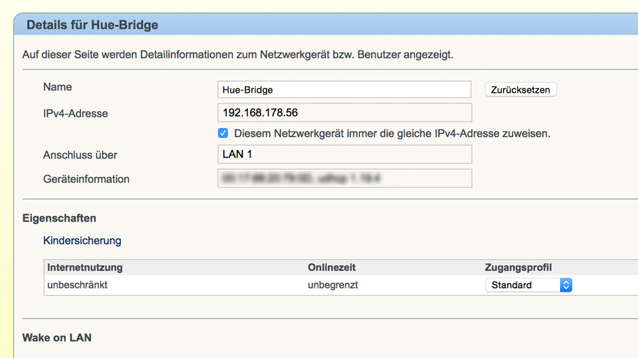Click the Eigenschaften section heading
The height and width of the screenshot is (358, 638).
pos(59,218)
